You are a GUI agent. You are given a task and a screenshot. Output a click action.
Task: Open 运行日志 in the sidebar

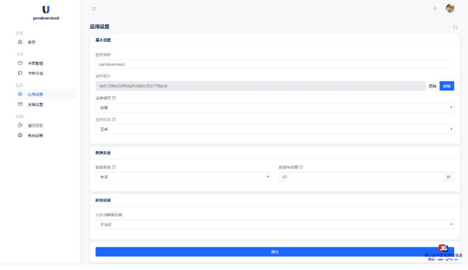[x=36, y=125]
